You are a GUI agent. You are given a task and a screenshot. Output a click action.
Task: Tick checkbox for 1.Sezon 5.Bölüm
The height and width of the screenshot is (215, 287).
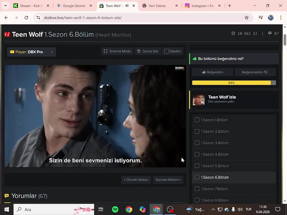point(197,166)
